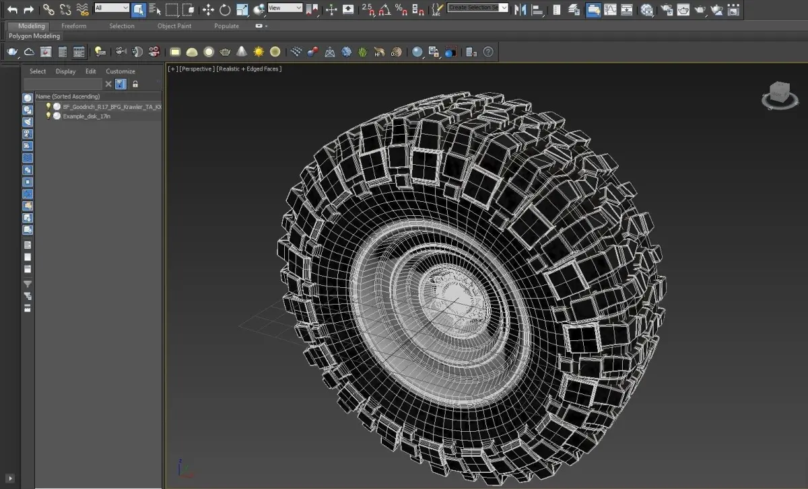Toggle Spinner Snap button
Viewport: 808px width, 489px height.
(x=418, y=9)
